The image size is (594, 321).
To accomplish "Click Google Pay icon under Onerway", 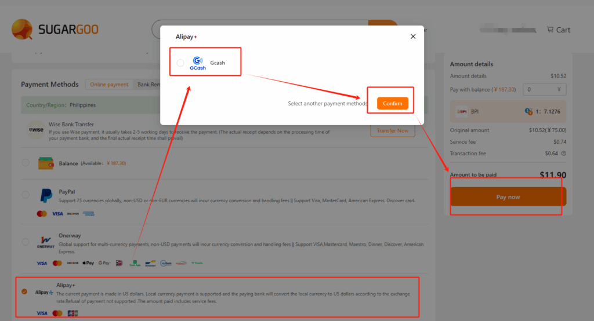I will click(x=104, y=263).
